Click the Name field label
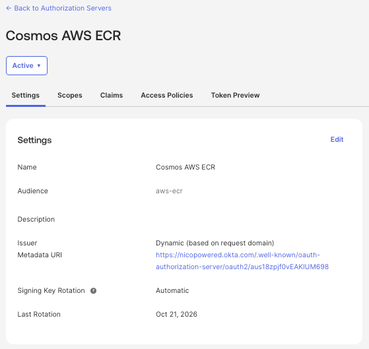This screenshot has height=349, width=369. coord(27,167)
